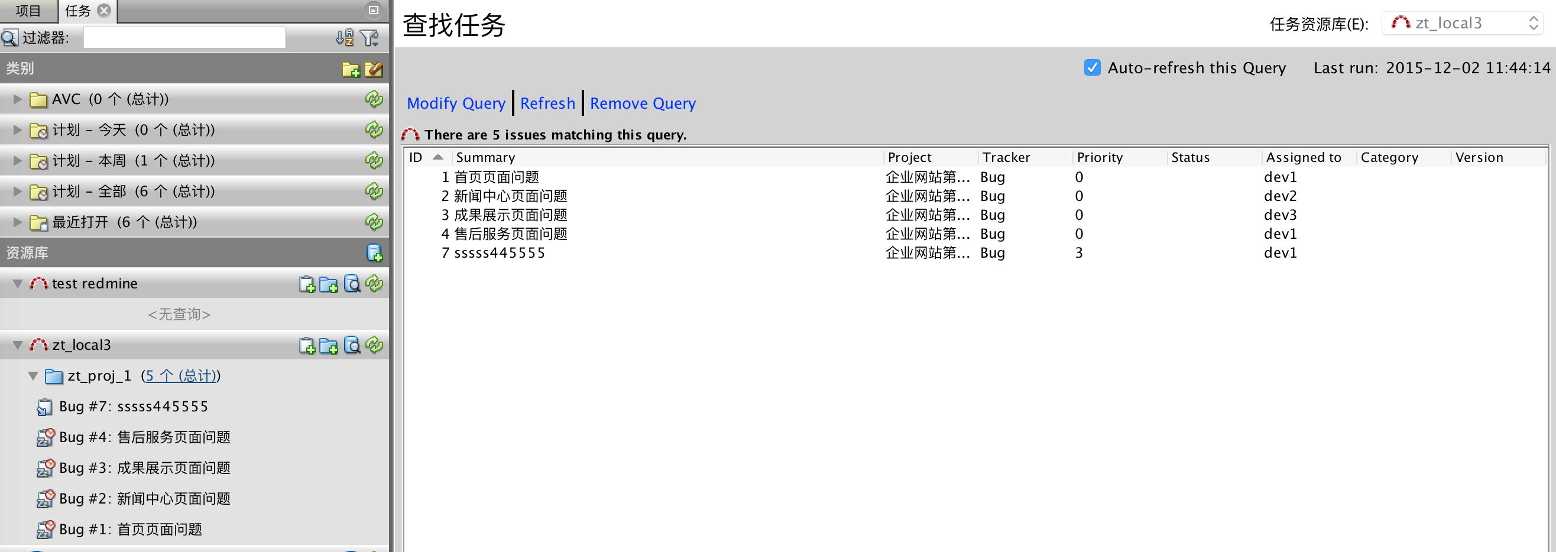Sort by the Status column header
The width and height of the screenshot is (1556, 552).
tap(1214, 158)
